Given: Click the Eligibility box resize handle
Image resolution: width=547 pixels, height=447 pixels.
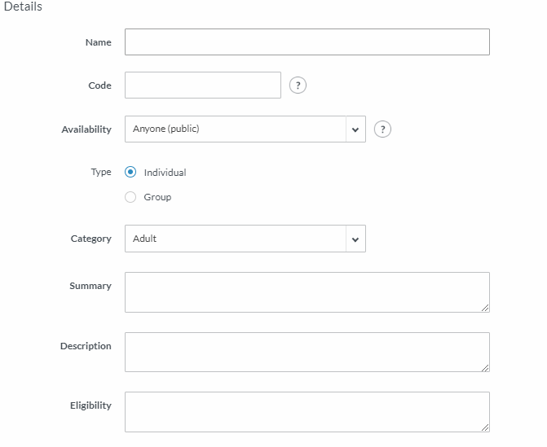Looking at the screenshot, I should tap(485, 427).
